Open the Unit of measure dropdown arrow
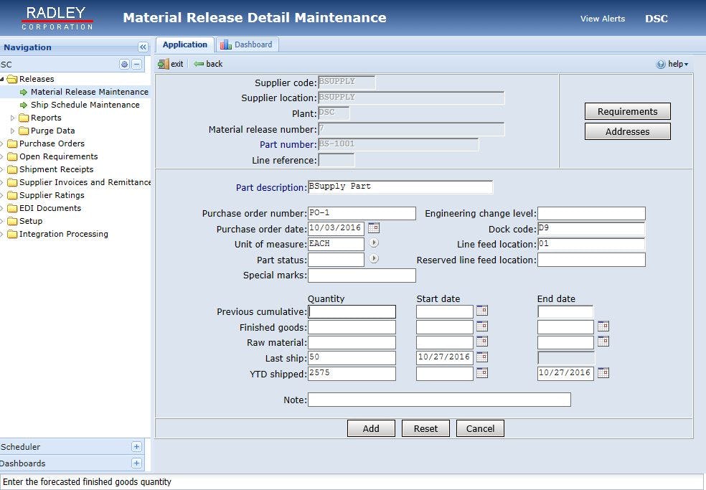 click(x=373, y=244)
